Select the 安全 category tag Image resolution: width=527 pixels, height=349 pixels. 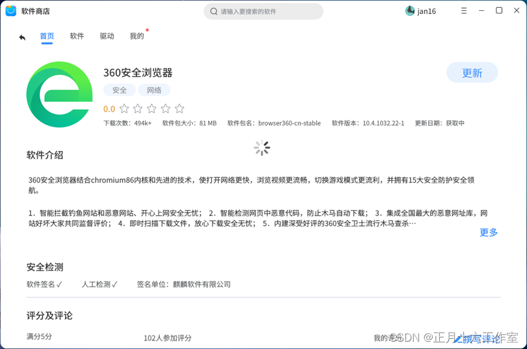119,90
